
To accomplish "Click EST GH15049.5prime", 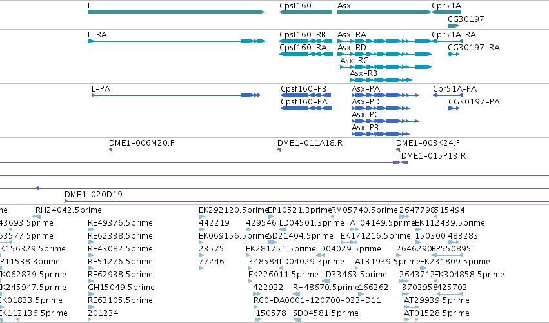I will [91, 294].
